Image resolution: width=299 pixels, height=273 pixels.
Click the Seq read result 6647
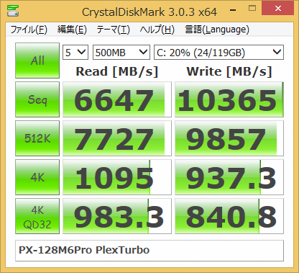pyautogui.click(x=117, y=99)
